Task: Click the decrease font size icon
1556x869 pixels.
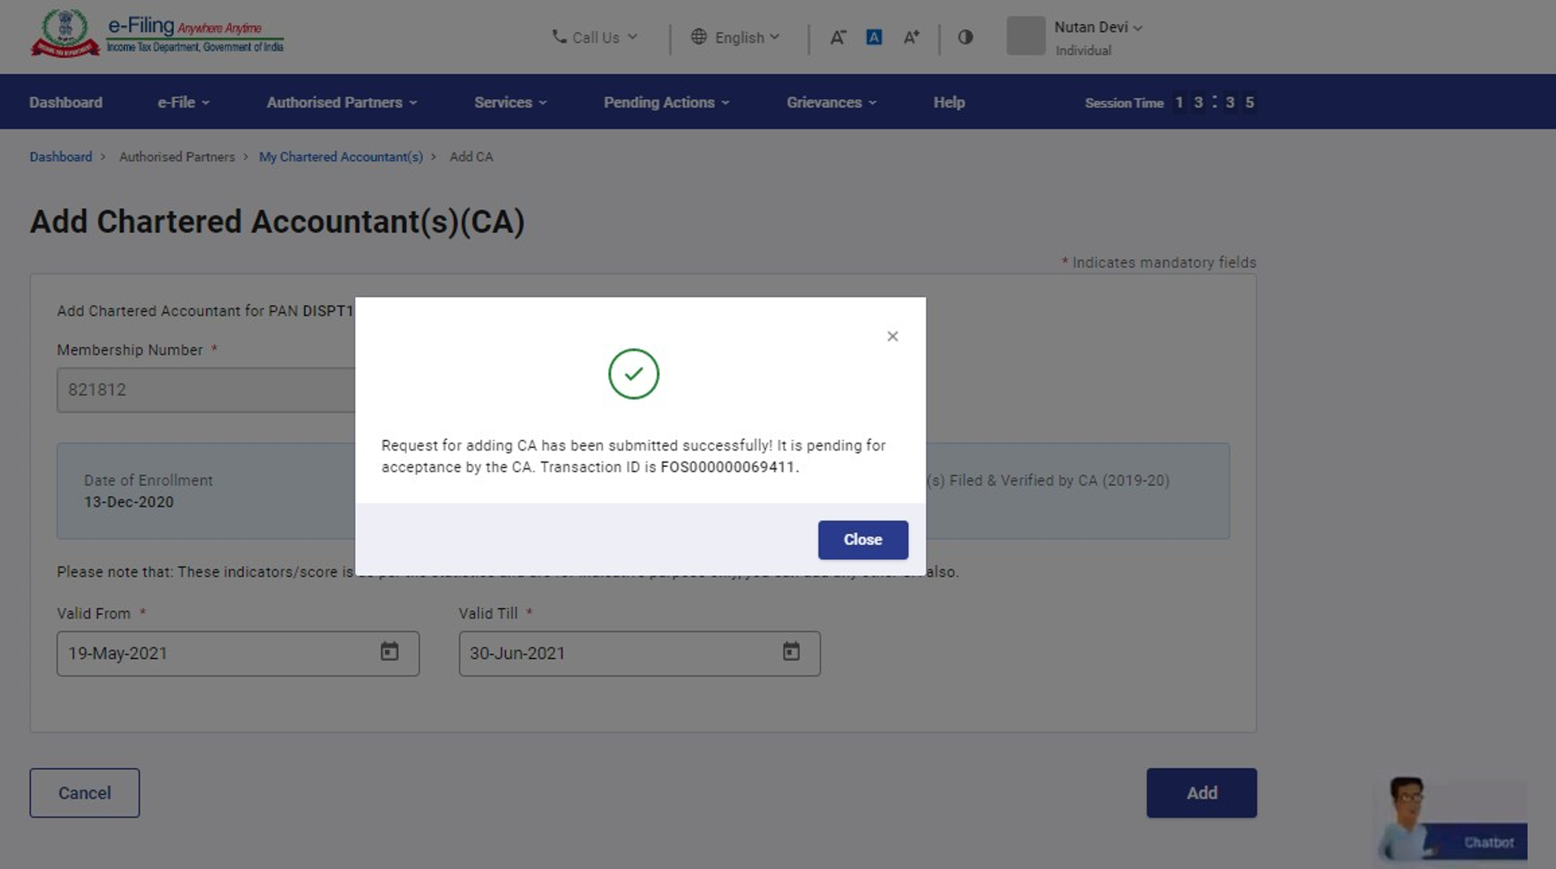Action: (x=837, y=37)
